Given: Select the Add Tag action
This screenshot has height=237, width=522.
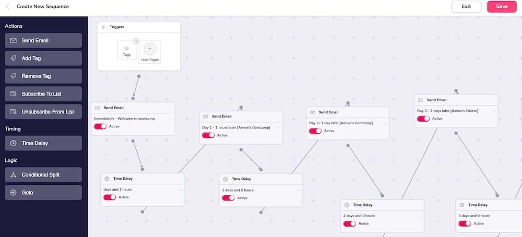Looking at the screenshot, I should tap(43, 58).
